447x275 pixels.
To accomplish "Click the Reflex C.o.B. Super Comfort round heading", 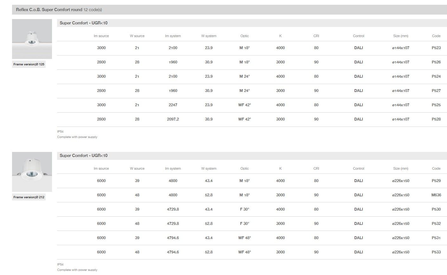I will [49, 10].
